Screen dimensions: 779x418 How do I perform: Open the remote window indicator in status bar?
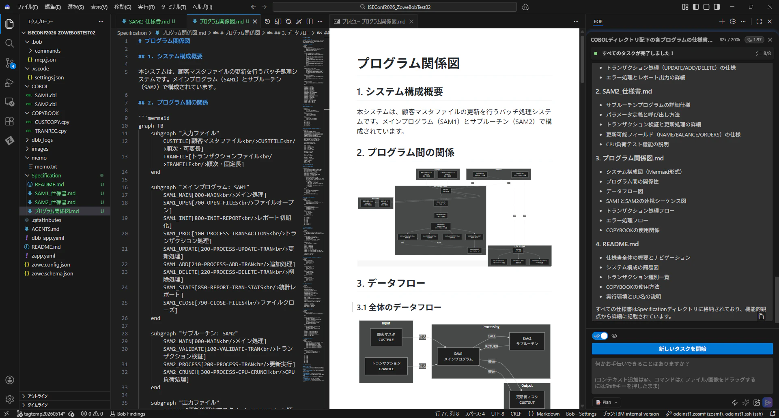[x=7, y=414]
